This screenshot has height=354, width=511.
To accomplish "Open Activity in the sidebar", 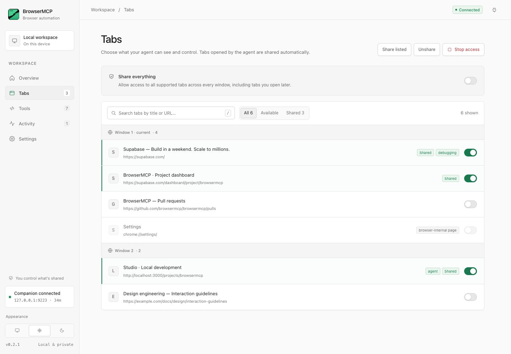I will [x=39, y=124].
